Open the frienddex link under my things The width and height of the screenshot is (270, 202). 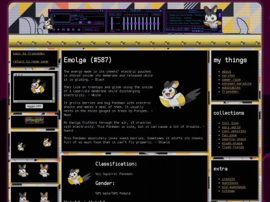tap(230, 92)
